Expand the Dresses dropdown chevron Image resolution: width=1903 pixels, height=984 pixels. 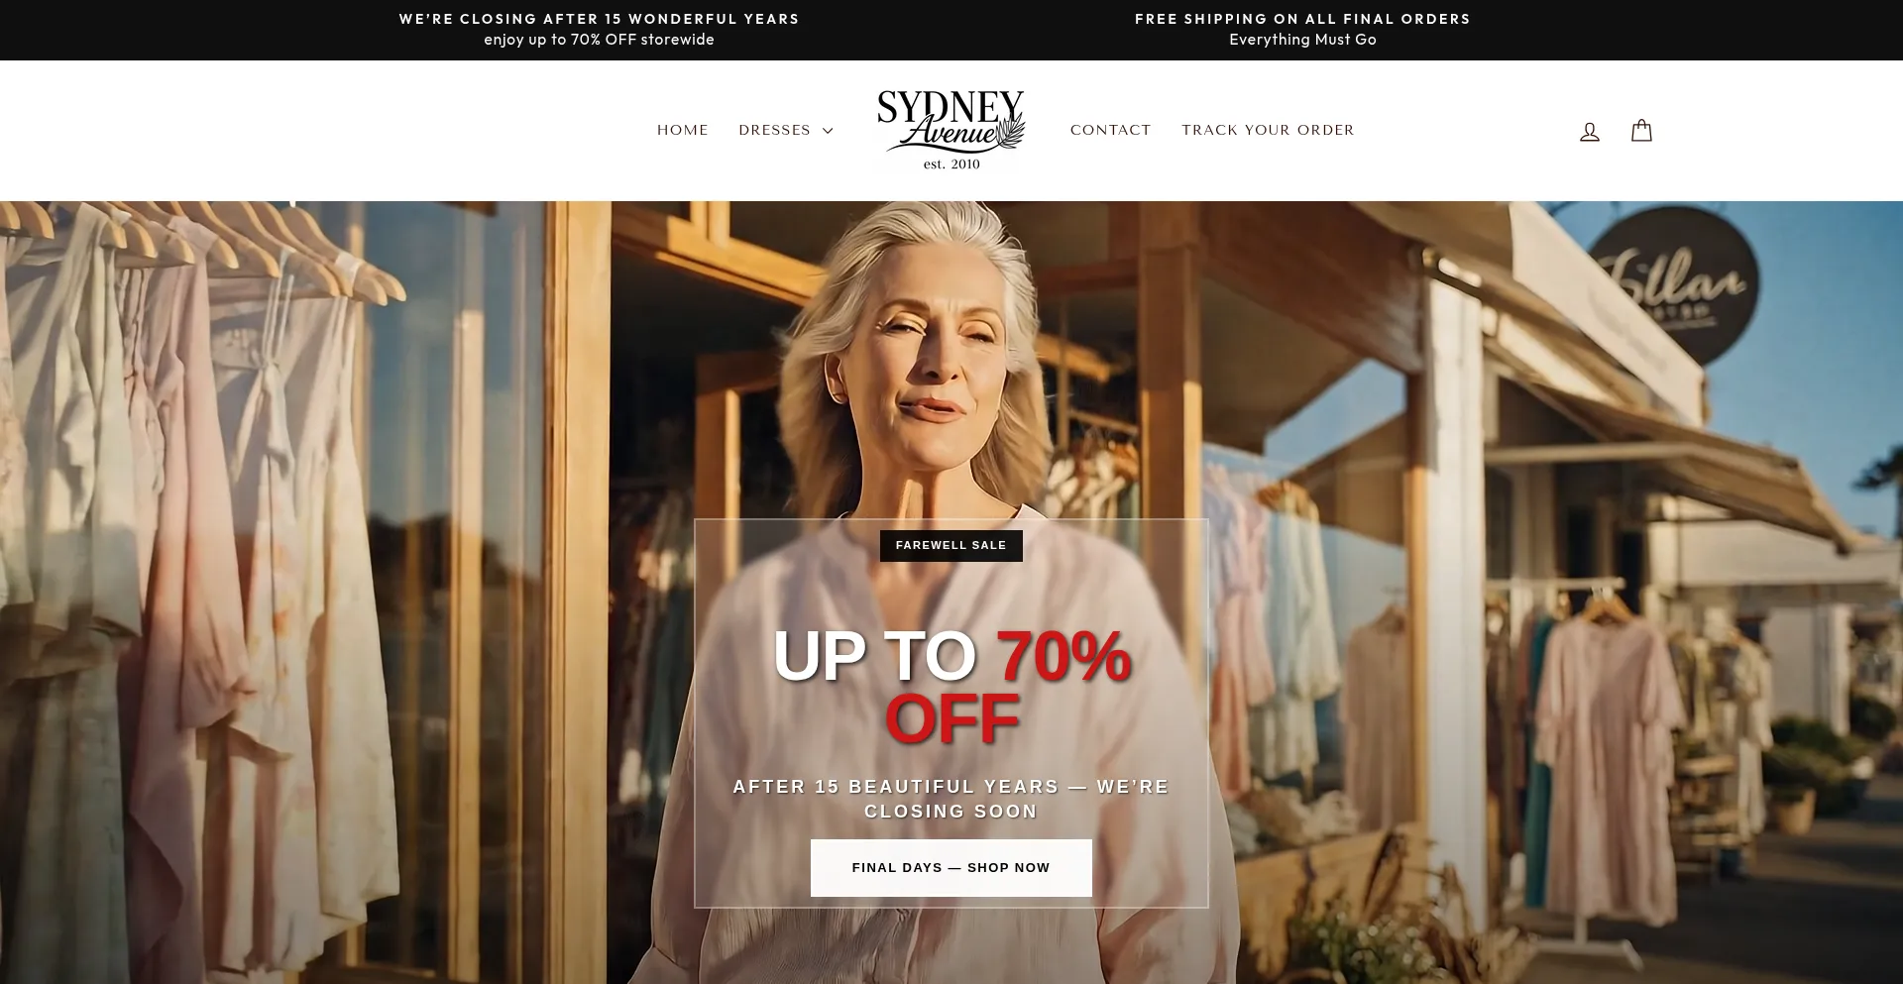click(828, 131)
